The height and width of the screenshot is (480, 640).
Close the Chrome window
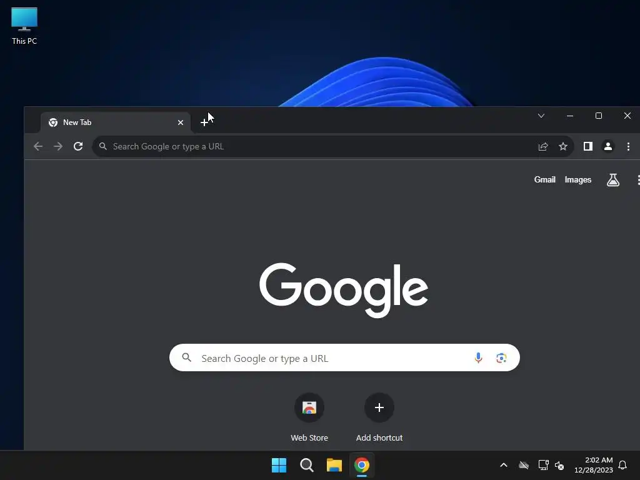[x=627, y=116]
